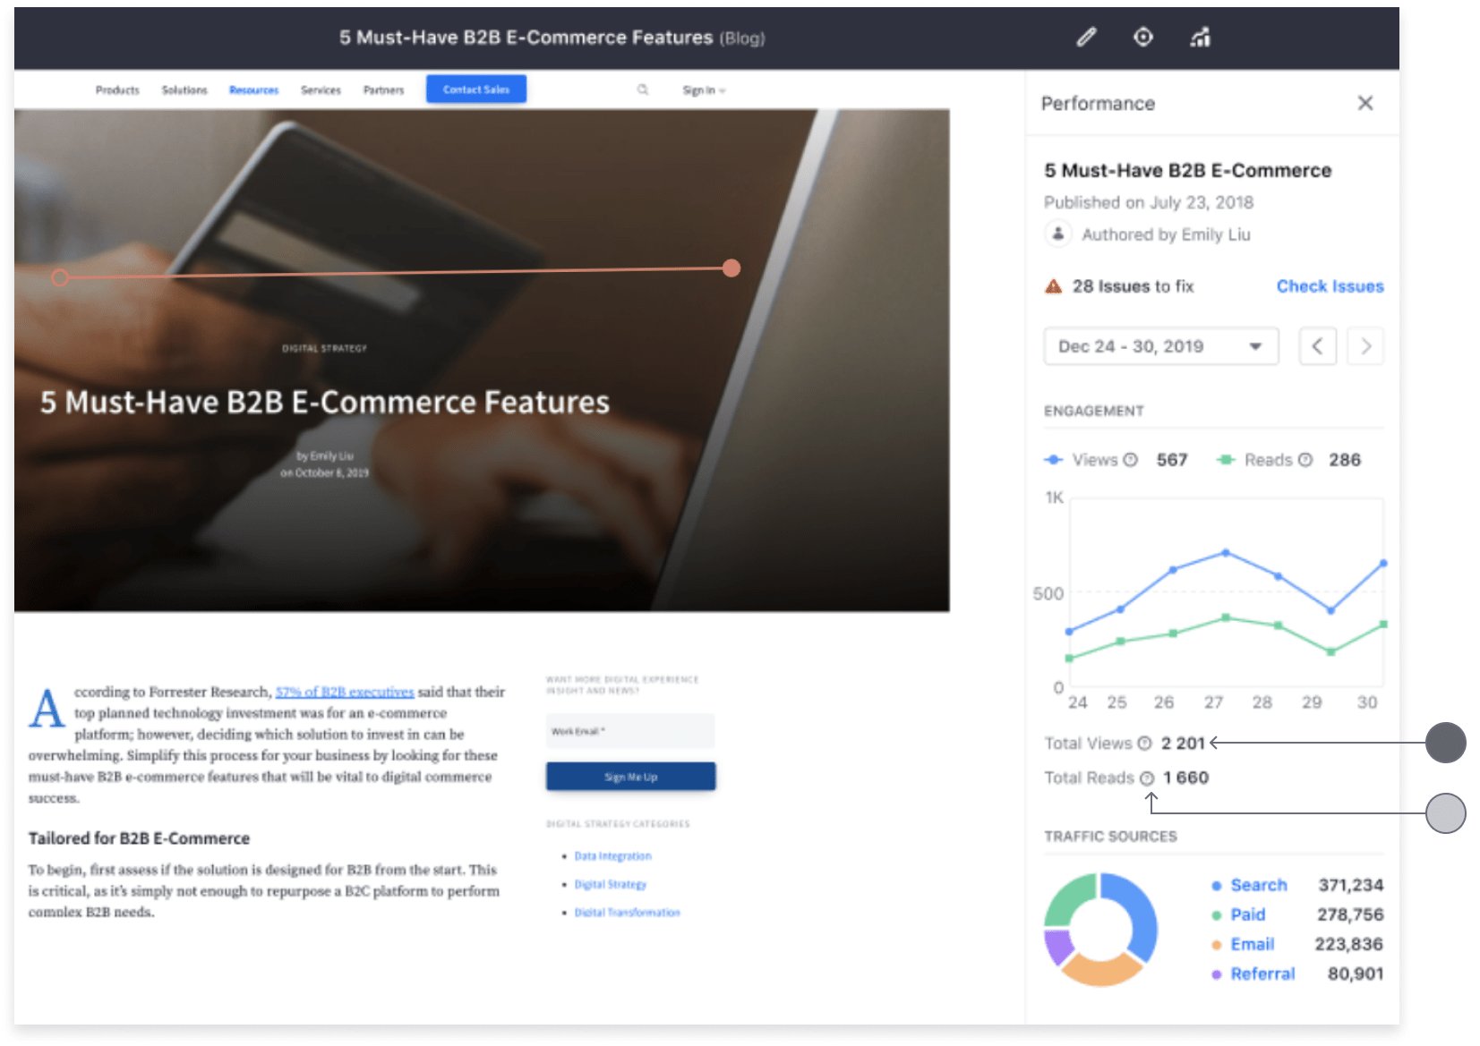This screenshot has height=1046, width=1480.
Task: Click the author avatar icon
Action: point(1058,234)
